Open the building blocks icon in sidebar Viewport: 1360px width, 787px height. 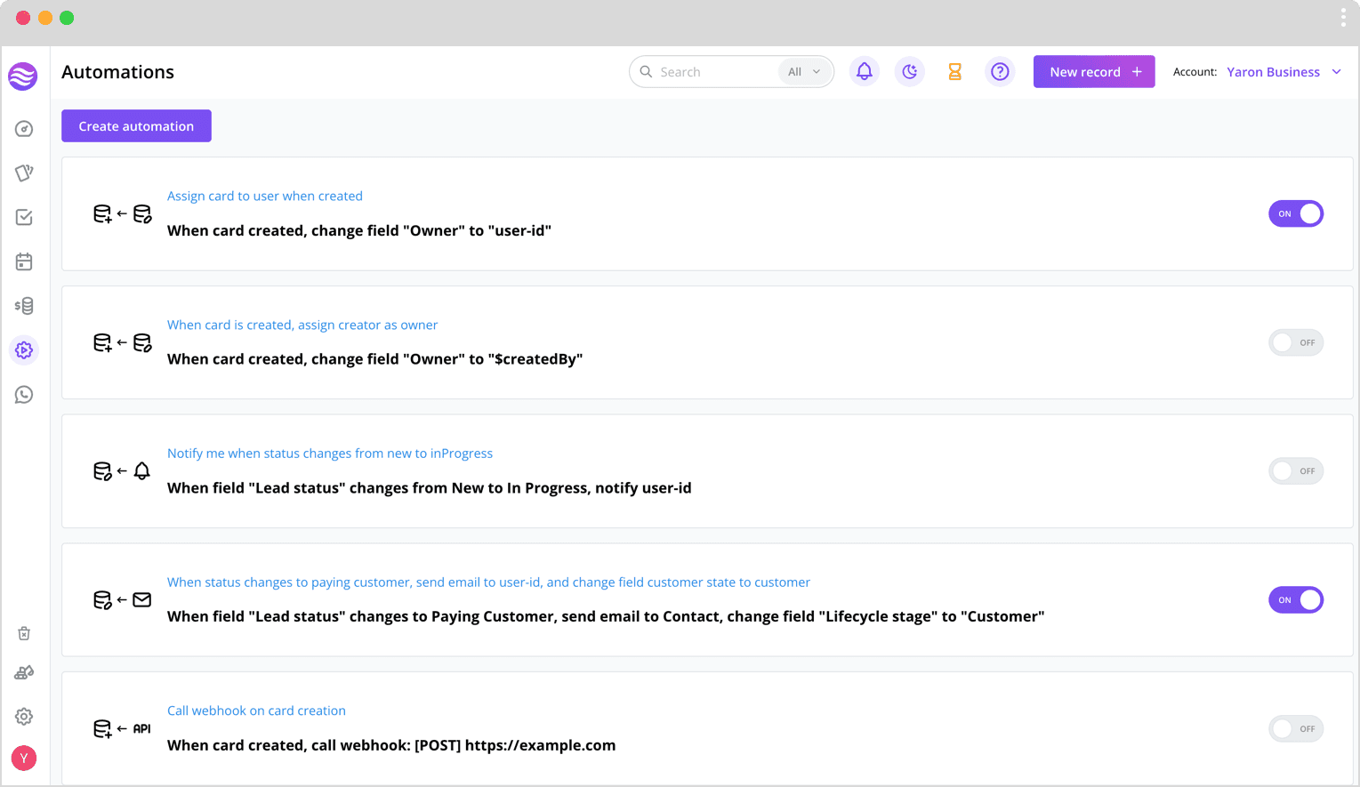coord(24,673)
